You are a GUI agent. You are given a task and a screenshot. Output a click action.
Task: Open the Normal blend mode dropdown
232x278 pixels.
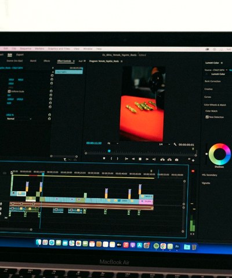(x=19, y=119)
